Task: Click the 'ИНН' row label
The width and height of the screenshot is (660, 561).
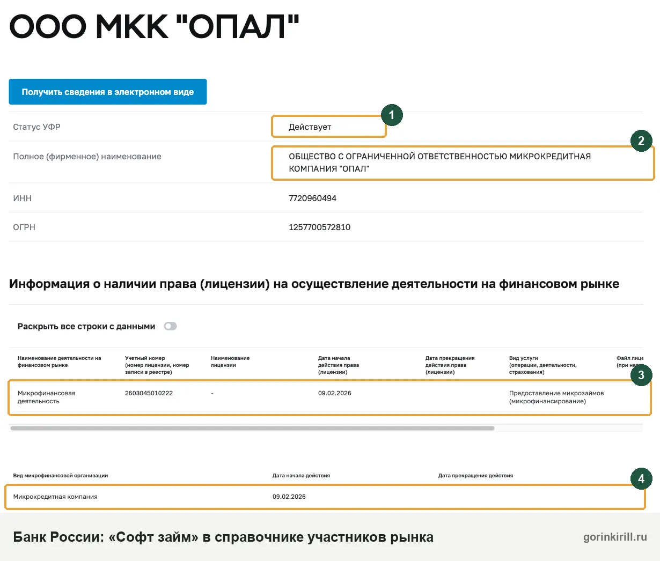Action: click(x=23, y=198)
